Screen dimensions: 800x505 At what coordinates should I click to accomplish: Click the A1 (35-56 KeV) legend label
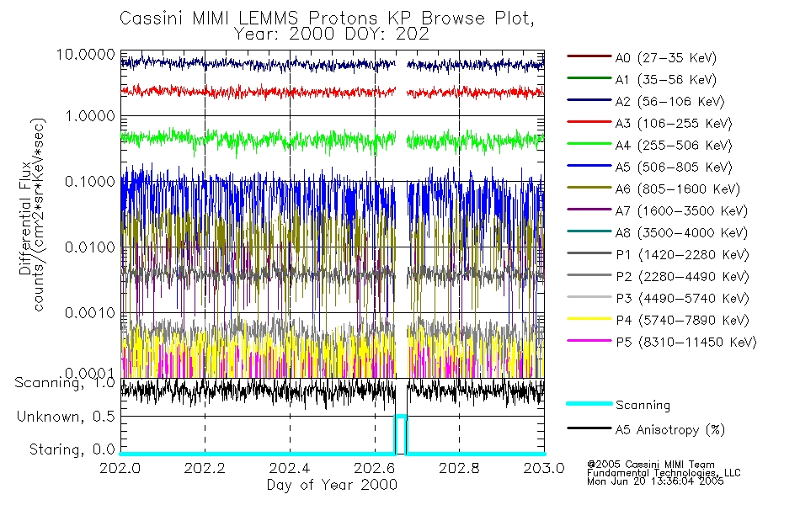[665, 80]
